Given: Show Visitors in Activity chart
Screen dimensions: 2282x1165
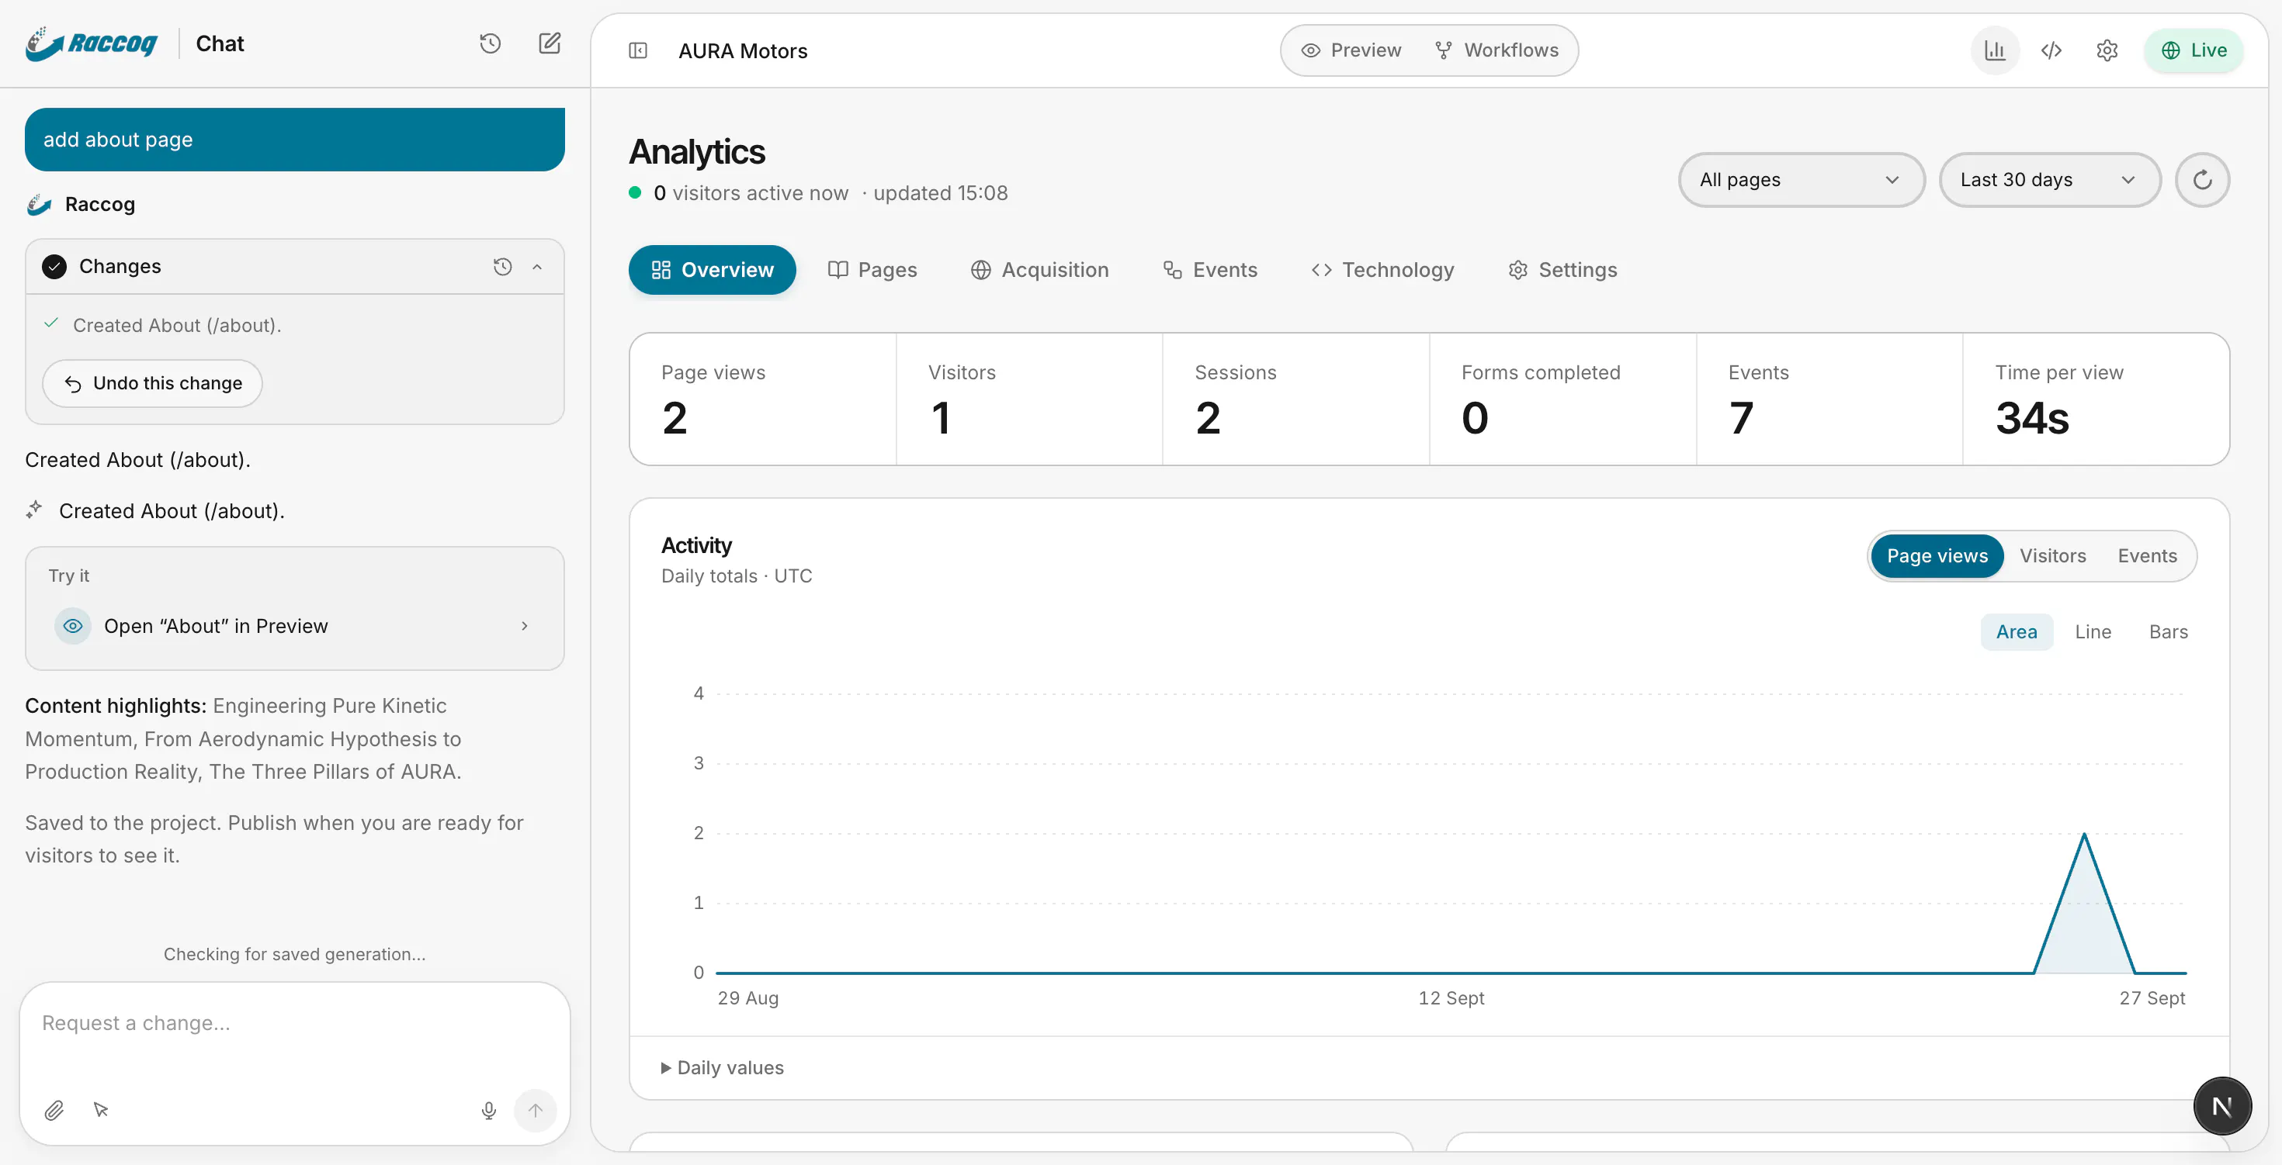Looking at the screenshot, I should (x=2051, y=556).
